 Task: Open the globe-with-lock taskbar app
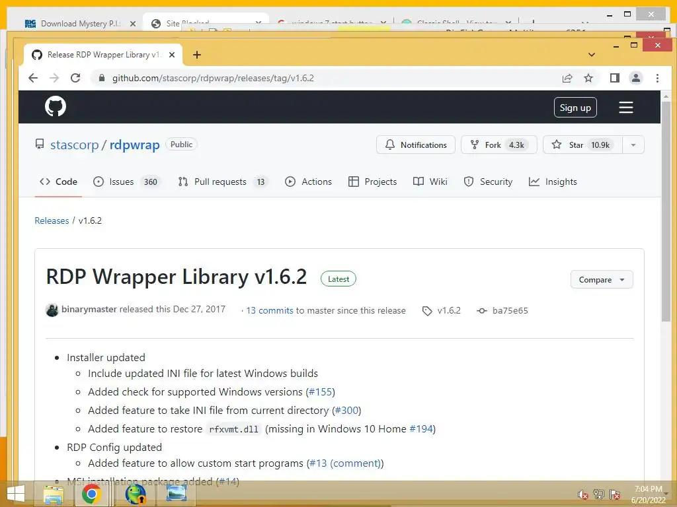(x=136, y=494)
